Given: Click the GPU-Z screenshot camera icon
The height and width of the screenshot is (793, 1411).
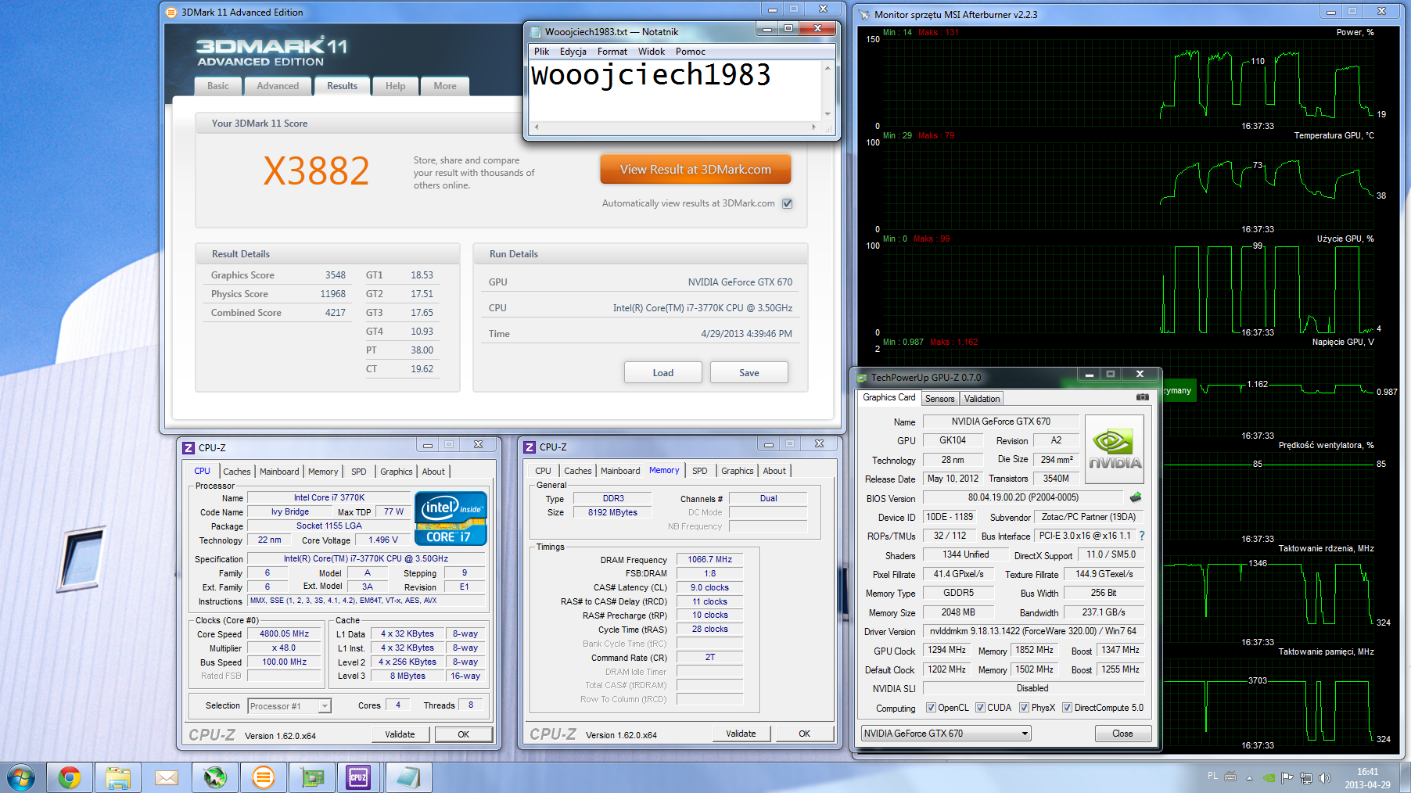Looking at the screenshot, I should click(1143, 397).
